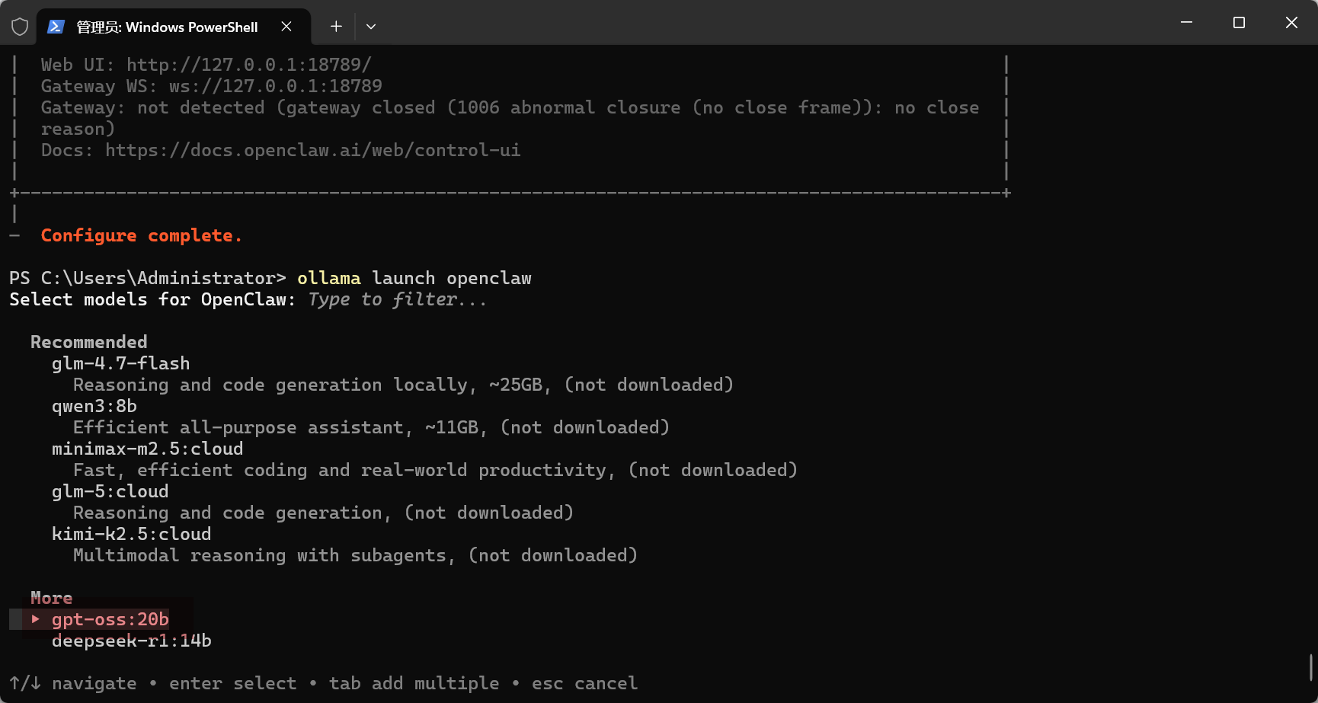Close the terminal window
1318x703 pixels.
click(1291, 23)
